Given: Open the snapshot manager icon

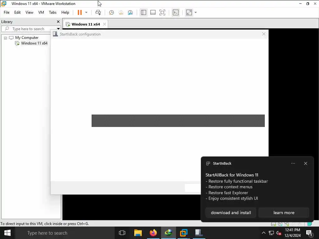Looking at the screenshot, I should point(130,12).
